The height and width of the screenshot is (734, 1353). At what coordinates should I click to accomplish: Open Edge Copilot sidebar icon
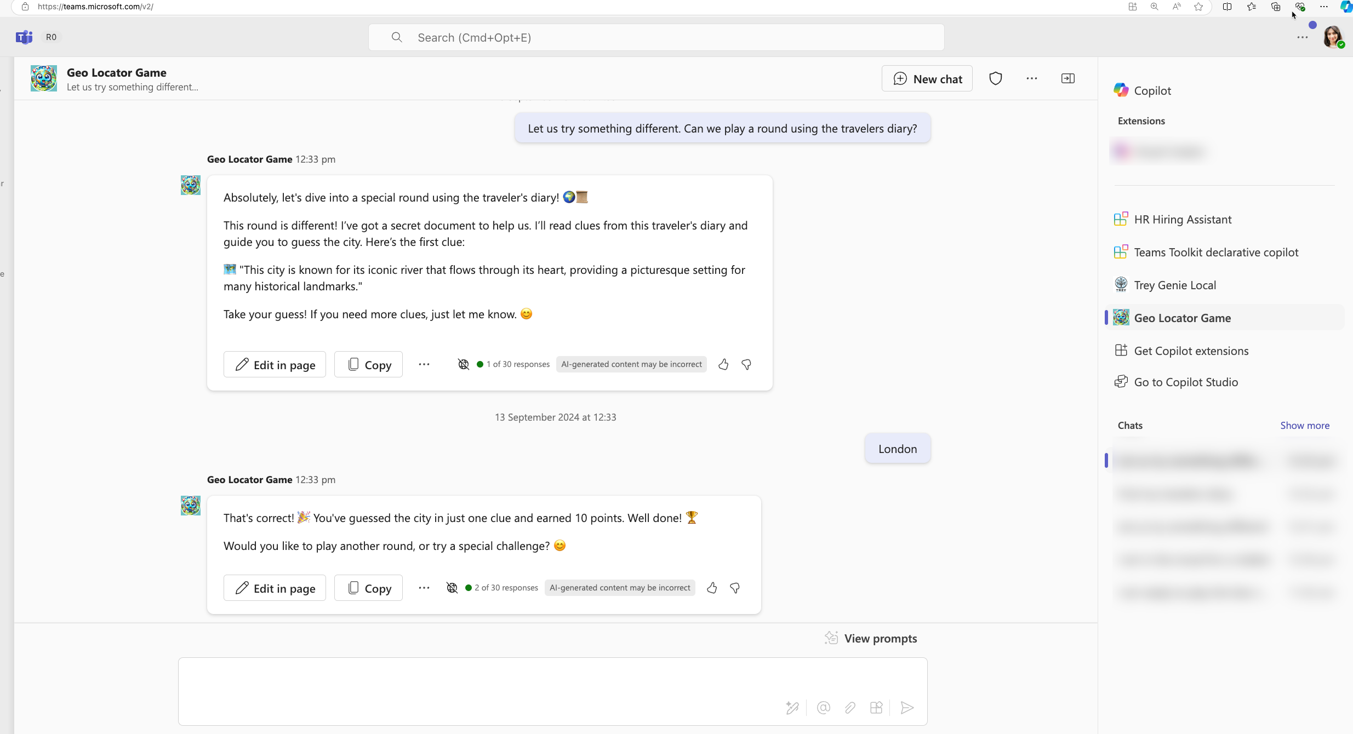coord(1346,7)
